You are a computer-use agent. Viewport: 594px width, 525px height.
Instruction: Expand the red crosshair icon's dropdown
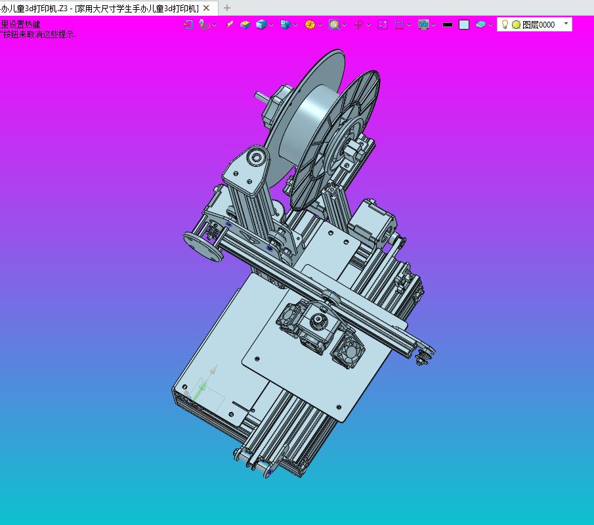pyautogui.click(x=368, y=25)
